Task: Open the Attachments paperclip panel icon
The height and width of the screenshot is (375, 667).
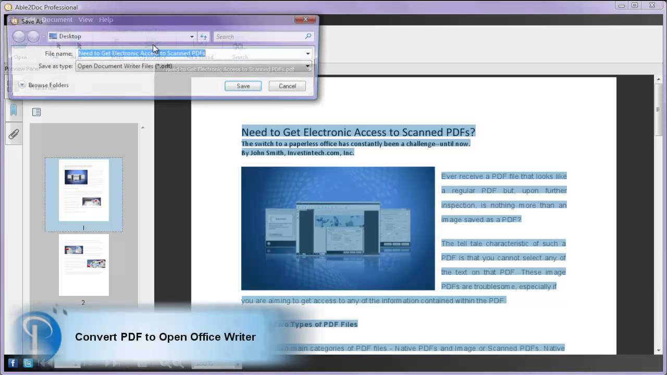Action: 14,134
